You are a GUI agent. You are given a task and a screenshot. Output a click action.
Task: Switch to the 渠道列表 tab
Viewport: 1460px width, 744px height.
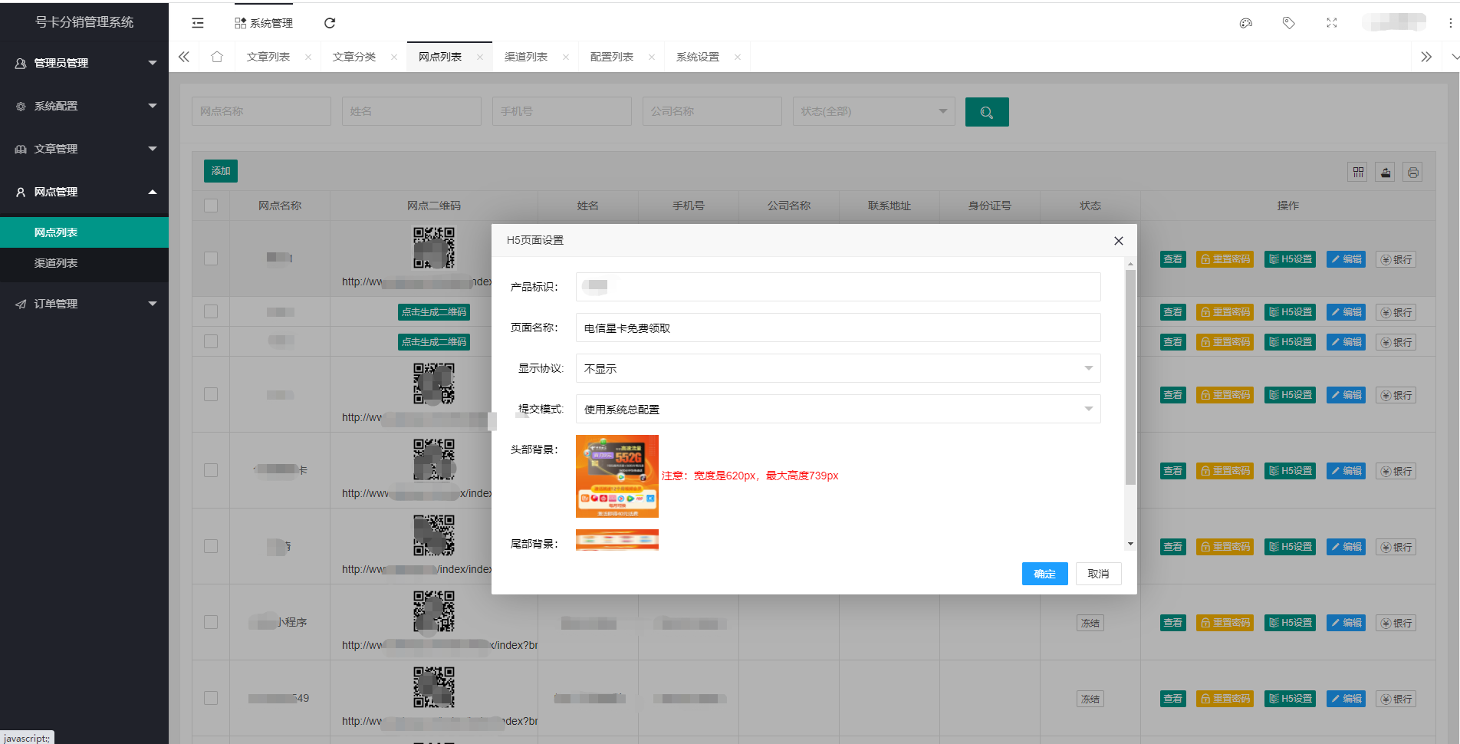coord(526,57)
